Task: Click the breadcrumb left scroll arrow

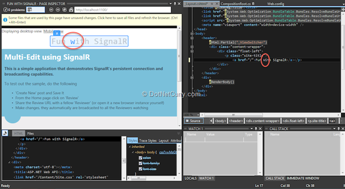Action: (211, 121)
